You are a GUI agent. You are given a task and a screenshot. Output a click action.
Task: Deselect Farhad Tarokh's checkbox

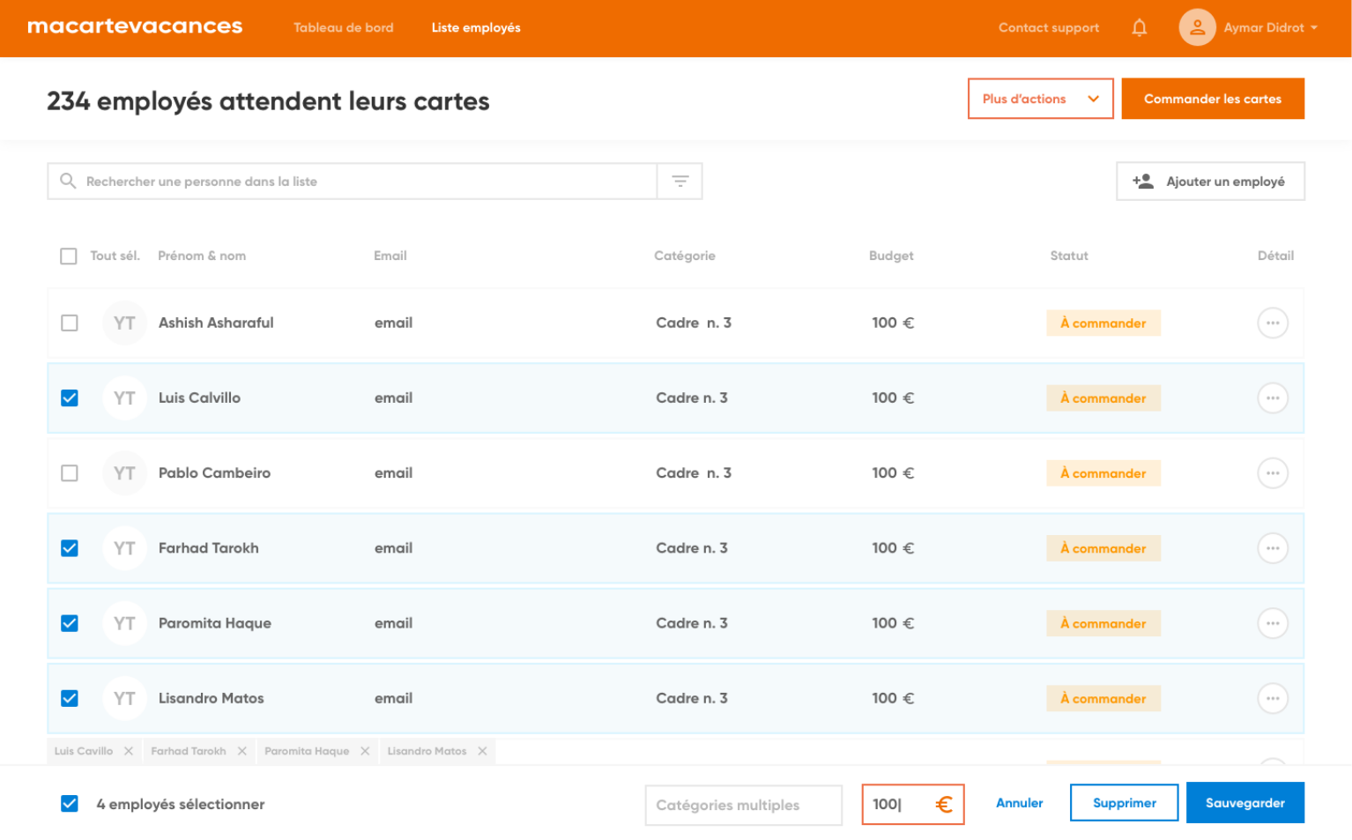point(70,548)
